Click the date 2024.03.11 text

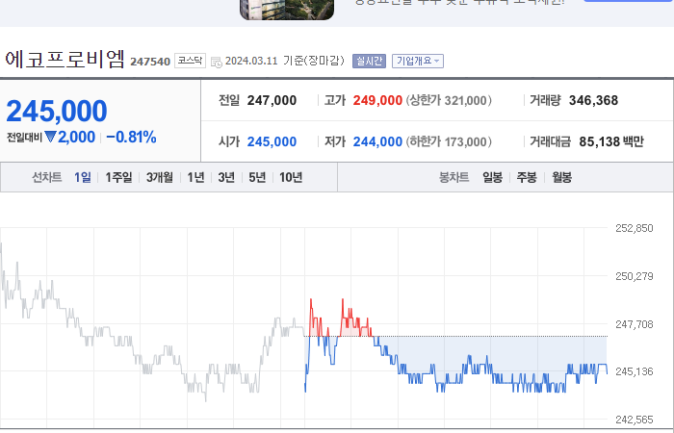(x=251, y=61)
